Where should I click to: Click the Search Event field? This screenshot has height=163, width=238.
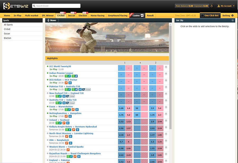click(56, 6)
